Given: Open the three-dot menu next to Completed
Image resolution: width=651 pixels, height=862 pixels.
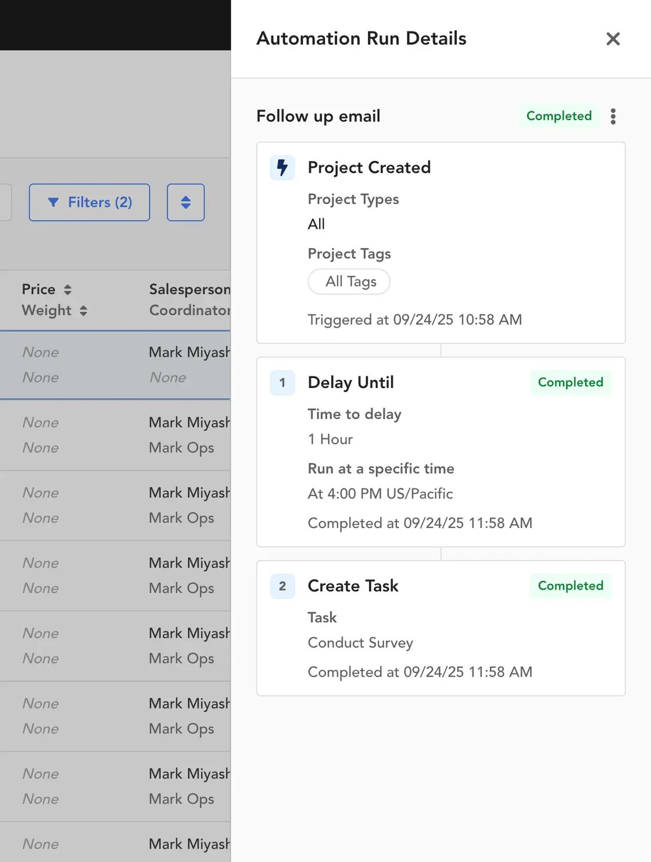Looking at the screenshot, I should 613,116.
